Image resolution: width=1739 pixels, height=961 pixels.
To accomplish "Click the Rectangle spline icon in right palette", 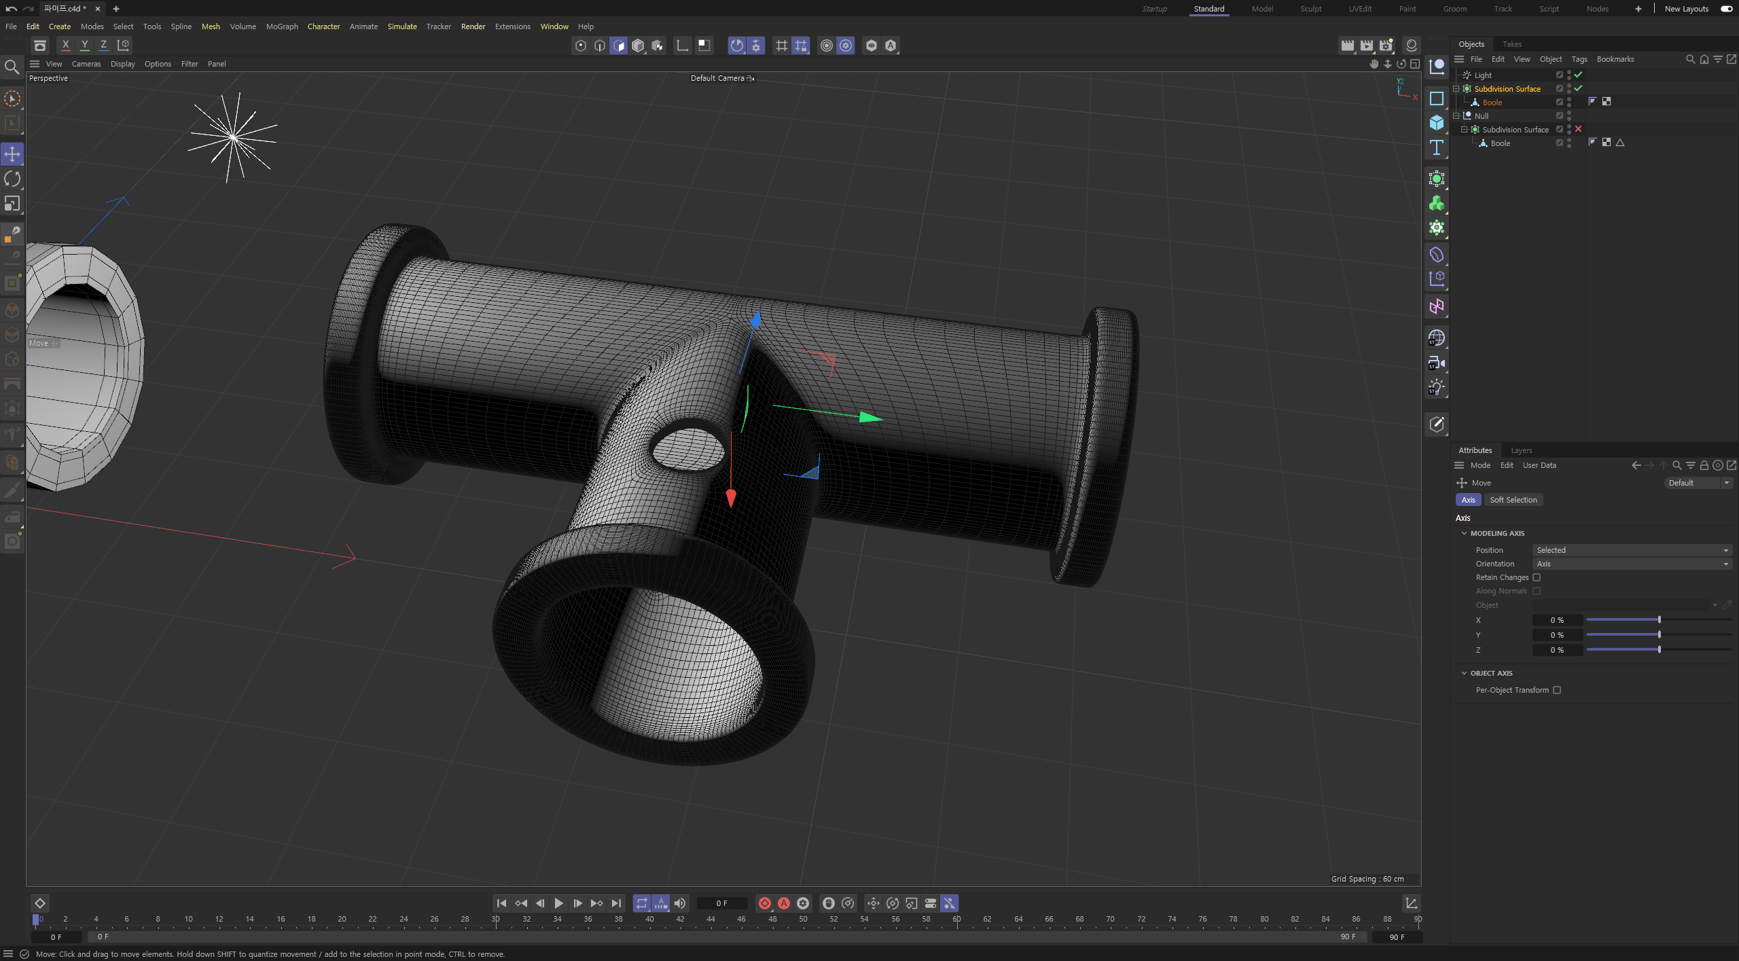I will 1436,98.
